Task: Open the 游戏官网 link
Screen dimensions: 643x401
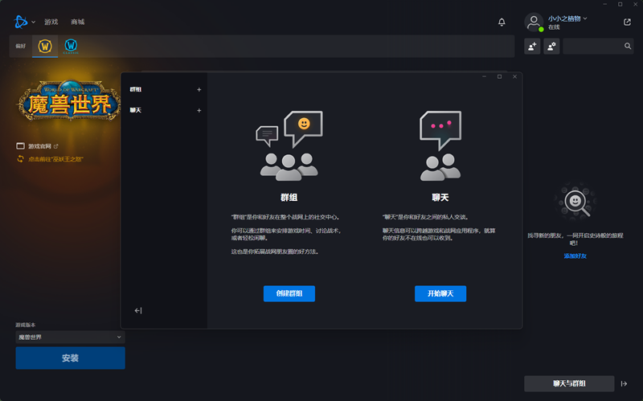Action: tap(39, 146)
